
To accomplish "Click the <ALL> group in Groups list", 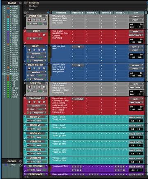I will click(x=14, y=165).
